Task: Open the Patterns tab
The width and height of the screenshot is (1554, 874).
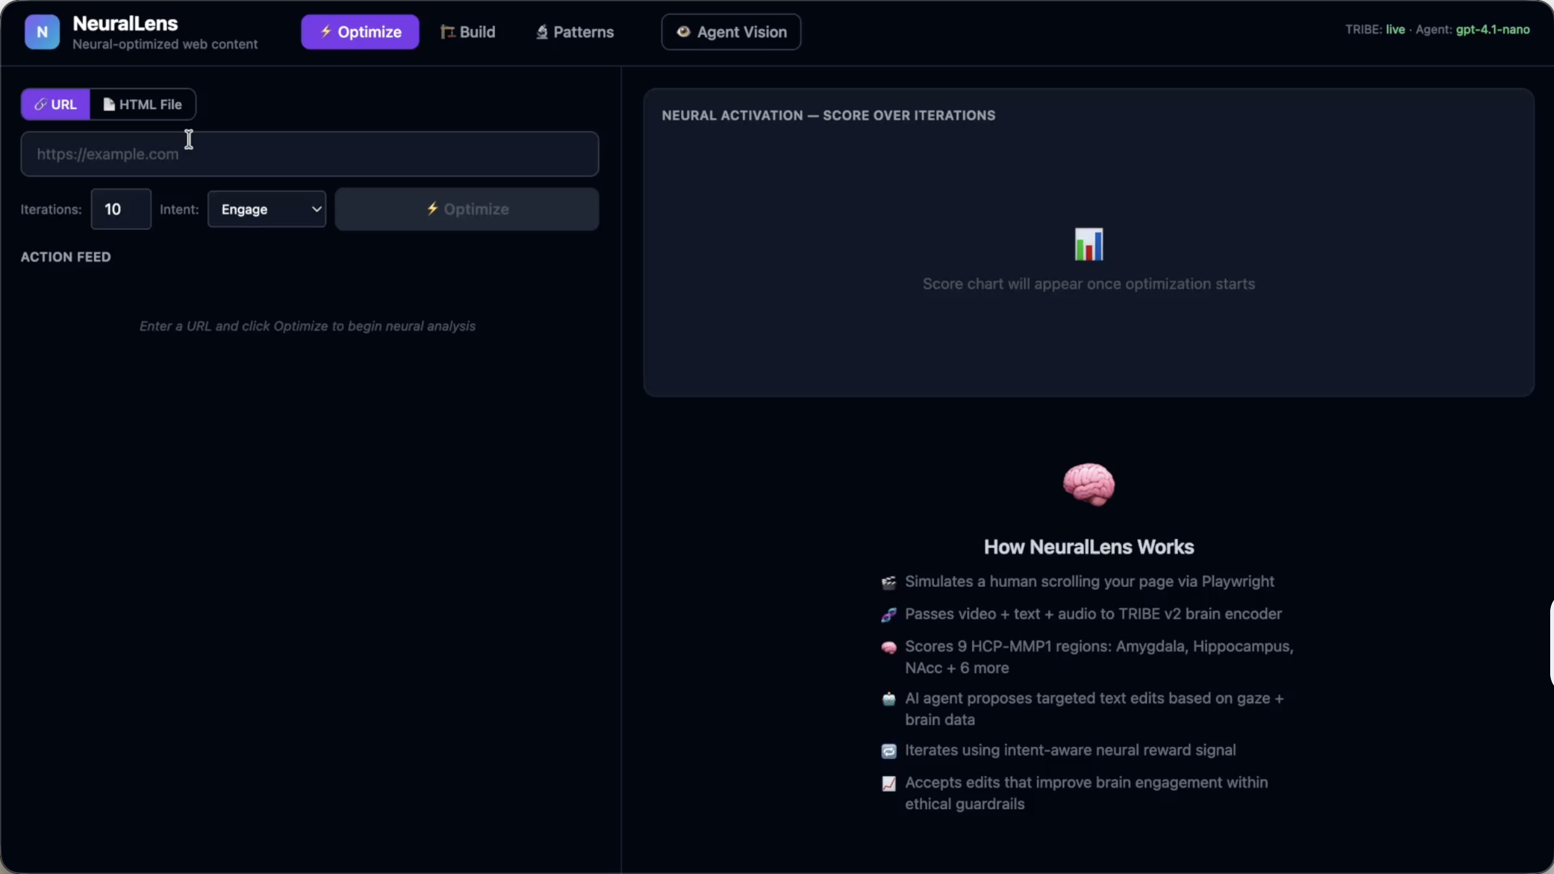Action: coord(575,32)
